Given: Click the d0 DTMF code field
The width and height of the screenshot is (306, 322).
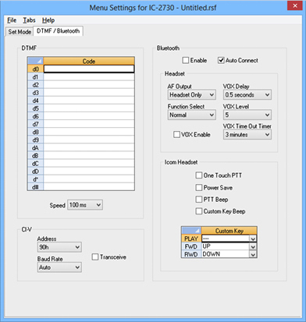Looking at the screenshot, I should pos(89,69).
